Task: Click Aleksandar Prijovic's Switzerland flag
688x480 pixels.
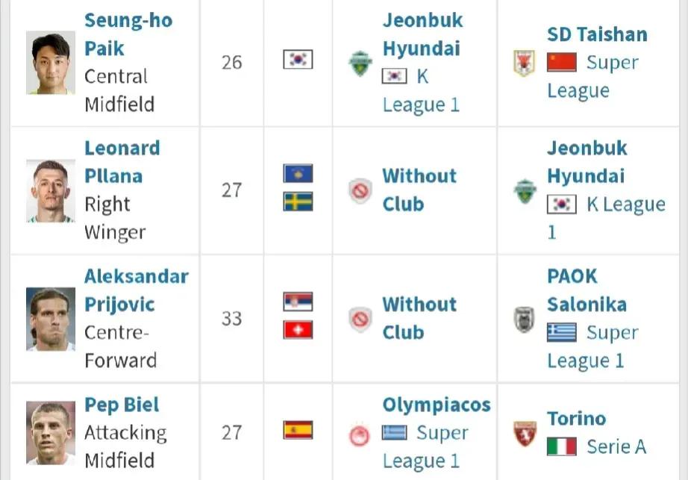Action: click(298, 330)
